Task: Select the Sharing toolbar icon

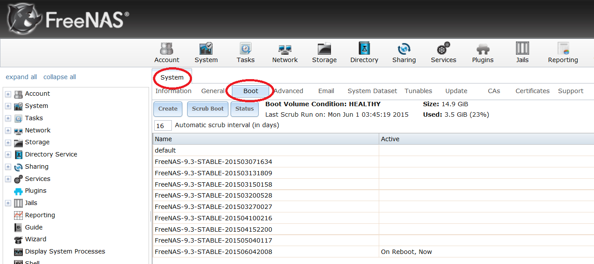Action: pos(404,53)
